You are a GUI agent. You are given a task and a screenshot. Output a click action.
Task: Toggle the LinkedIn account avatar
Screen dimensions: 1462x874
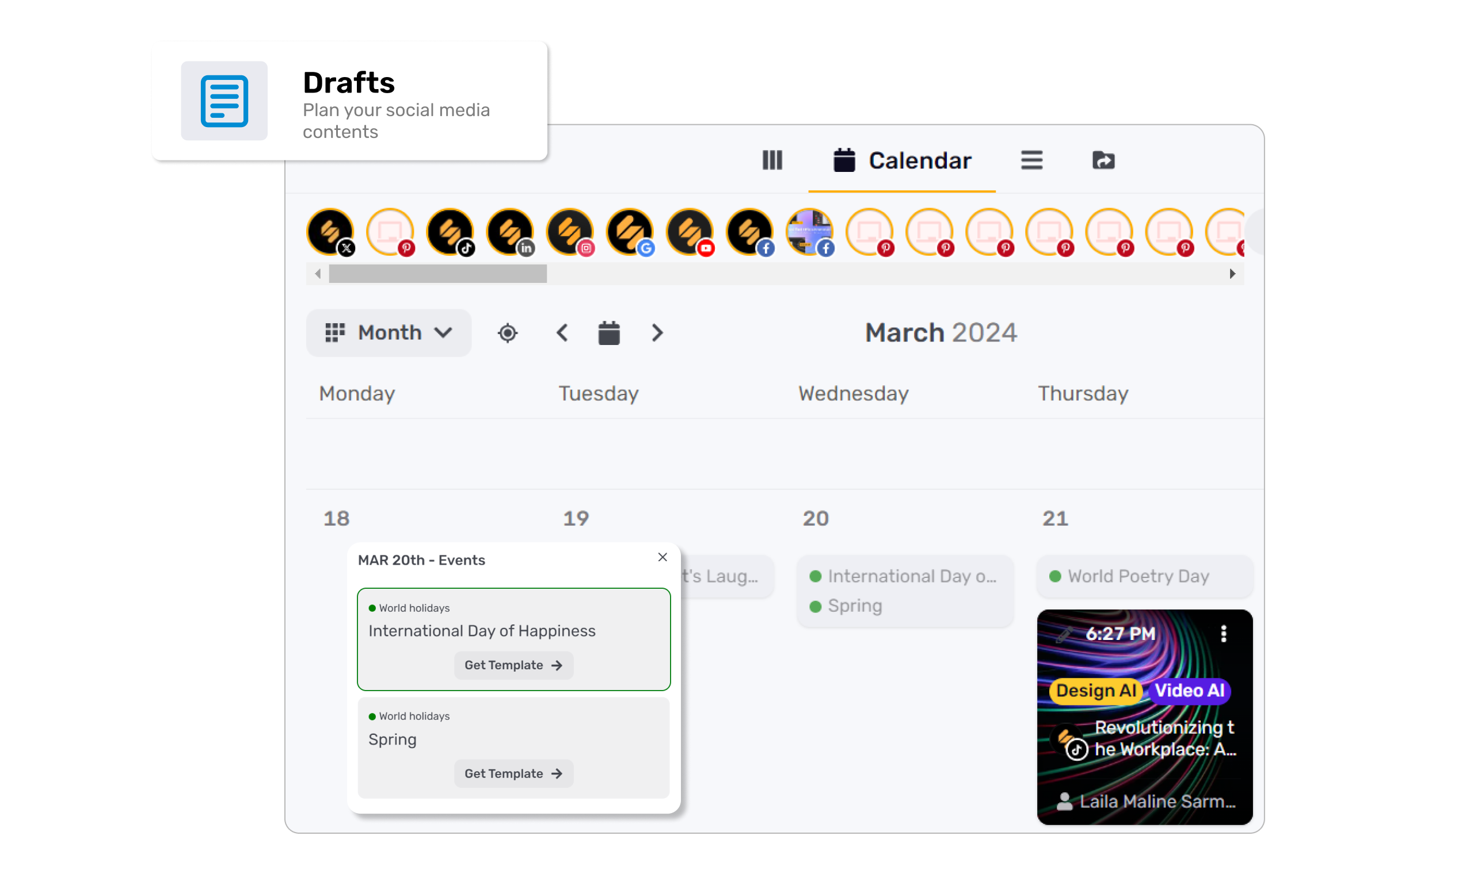coord(511,232)
